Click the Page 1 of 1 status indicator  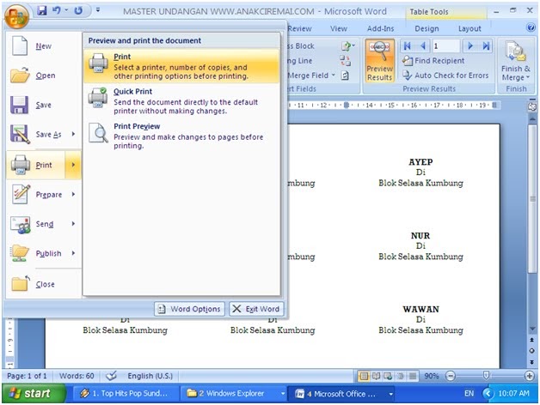(x=27, y=376)
